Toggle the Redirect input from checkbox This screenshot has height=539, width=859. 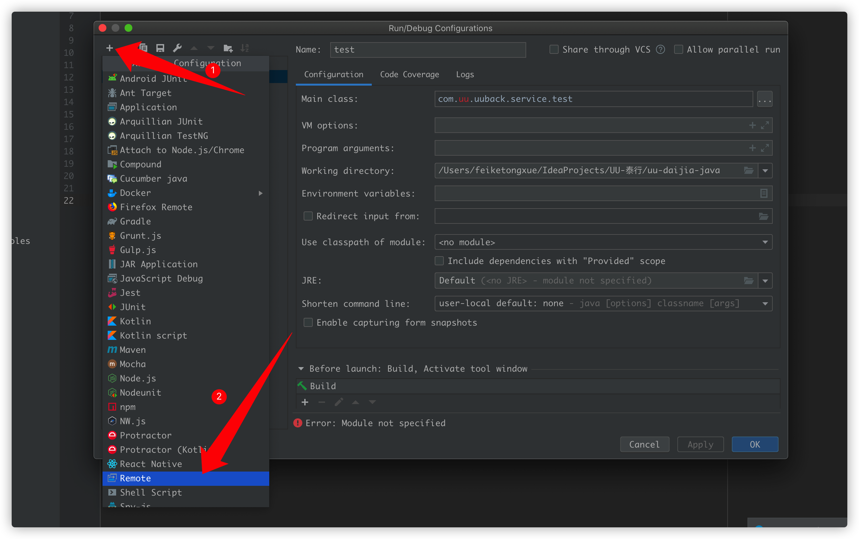(x=308, y=216)
